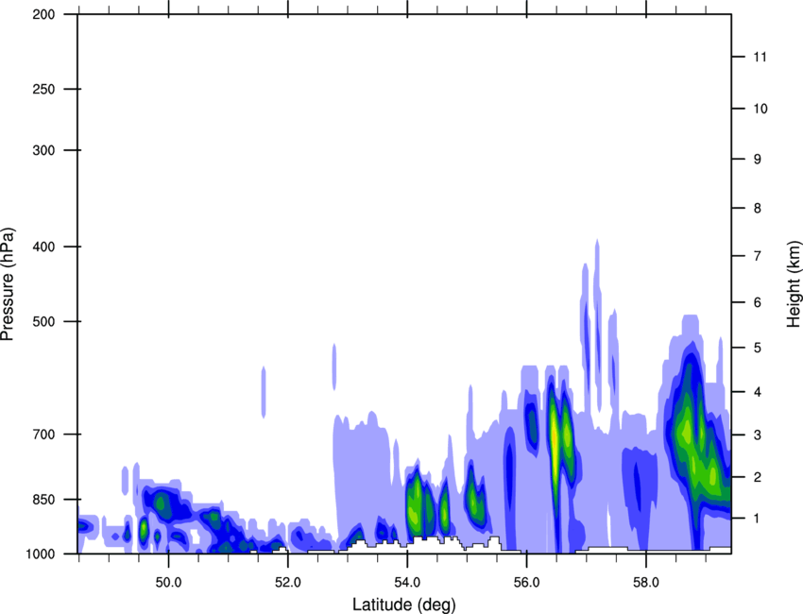This screenshot has width=803, height=614.
Task: Click the 50.0 latitude tick label
Action: [168, 583]
